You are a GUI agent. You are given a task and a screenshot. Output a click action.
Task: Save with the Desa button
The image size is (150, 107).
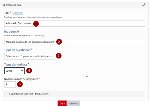pyautogui.click(x=62, y=103)
